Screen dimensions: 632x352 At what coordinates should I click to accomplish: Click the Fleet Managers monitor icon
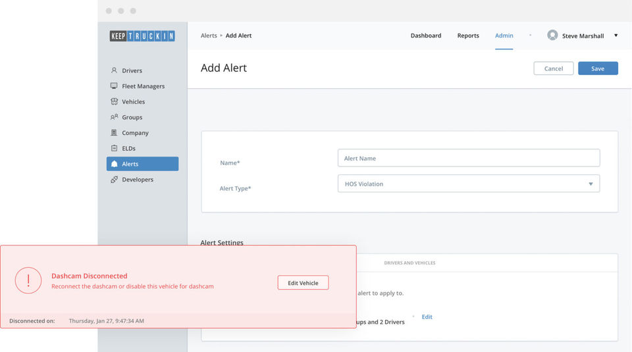(114, 86)
